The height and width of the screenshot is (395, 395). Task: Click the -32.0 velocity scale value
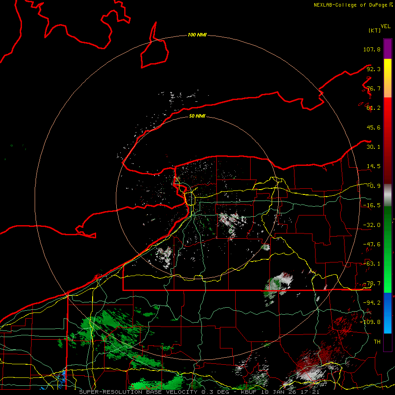pos(372,225)
